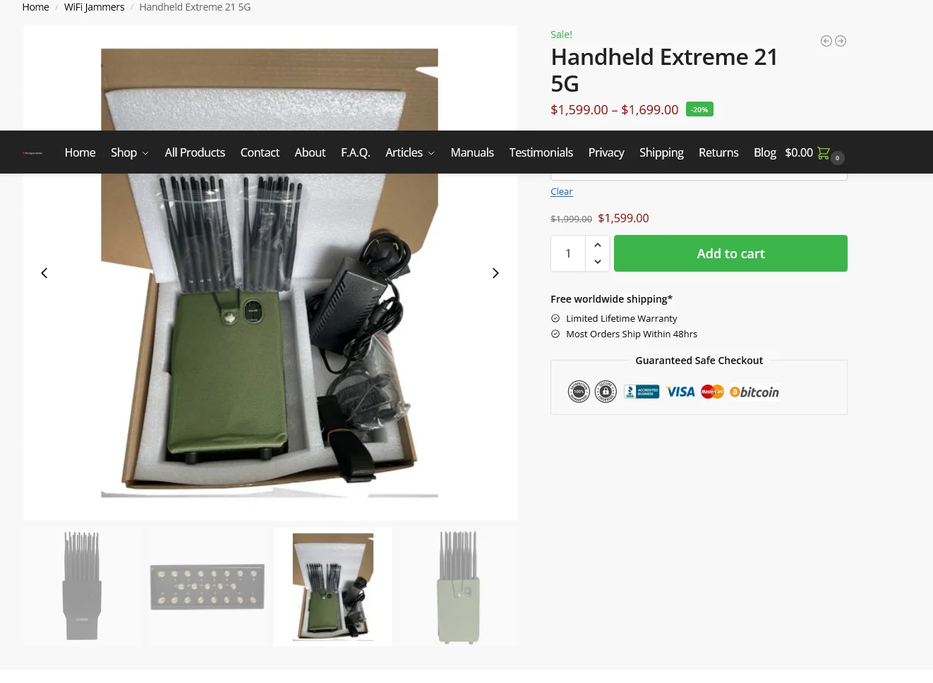Add product to cart

click(x=730, y=253)
